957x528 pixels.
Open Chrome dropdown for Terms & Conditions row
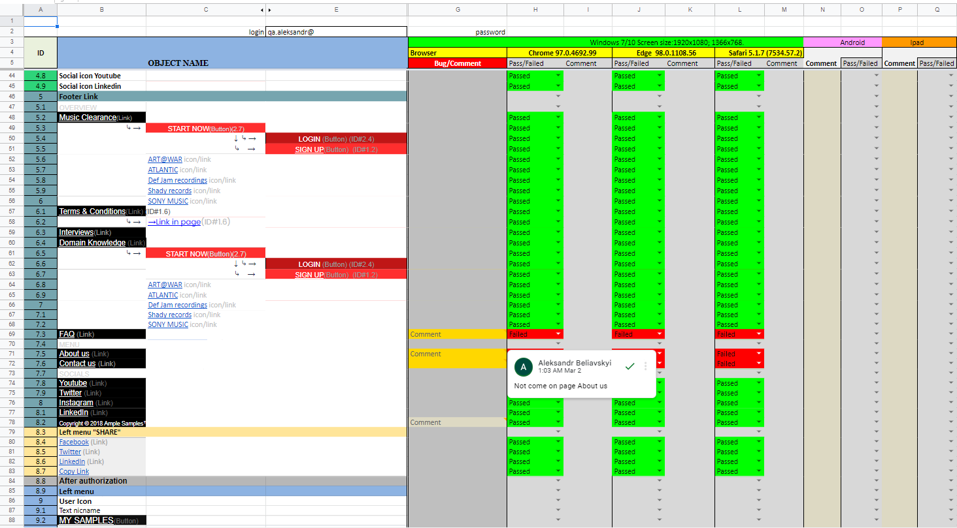pyautogui.click(x=558, y=211)
